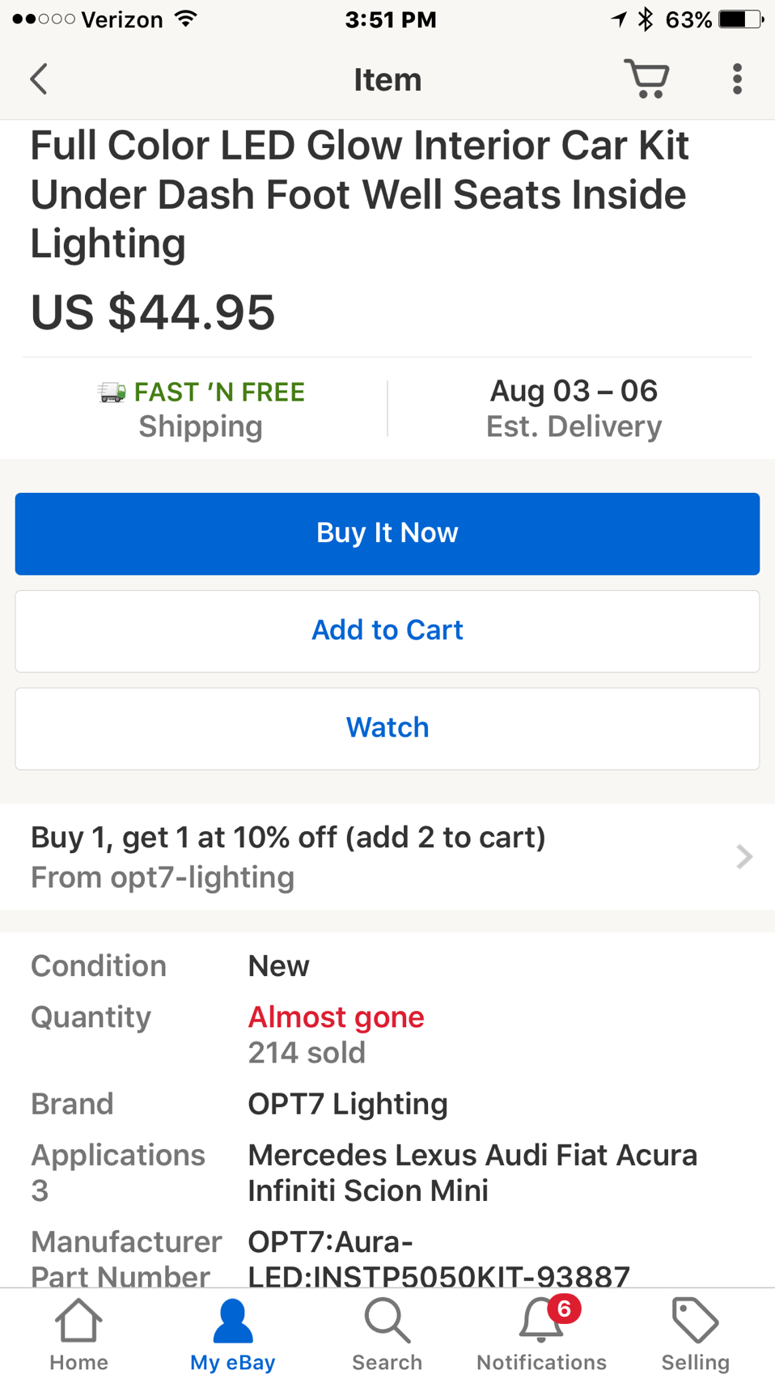Image resolution: width=775 pixels, height=1379 pixels.
Task: Tap the My eBay person icon
Action: (x=232, y=1322)
